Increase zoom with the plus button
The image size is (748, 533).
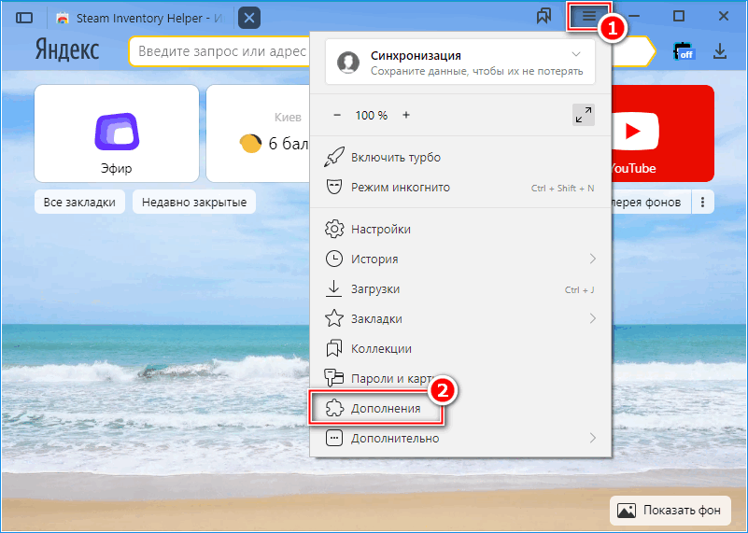[406, 115]
